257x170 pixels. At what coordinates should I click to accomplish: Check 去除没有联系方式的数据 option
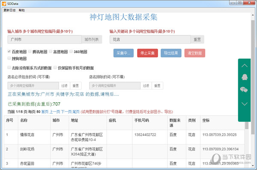coord(9,68)
